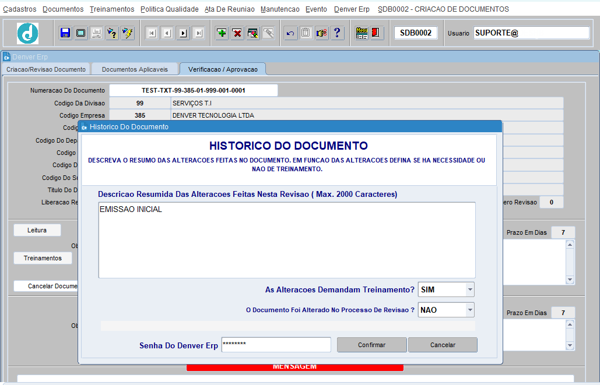Click into the Descricao Resumida text area

[287, 240]
